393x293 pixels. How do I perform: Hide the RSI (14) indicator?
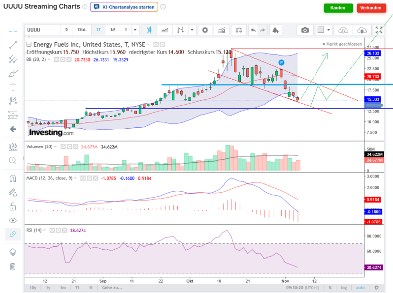52,230
